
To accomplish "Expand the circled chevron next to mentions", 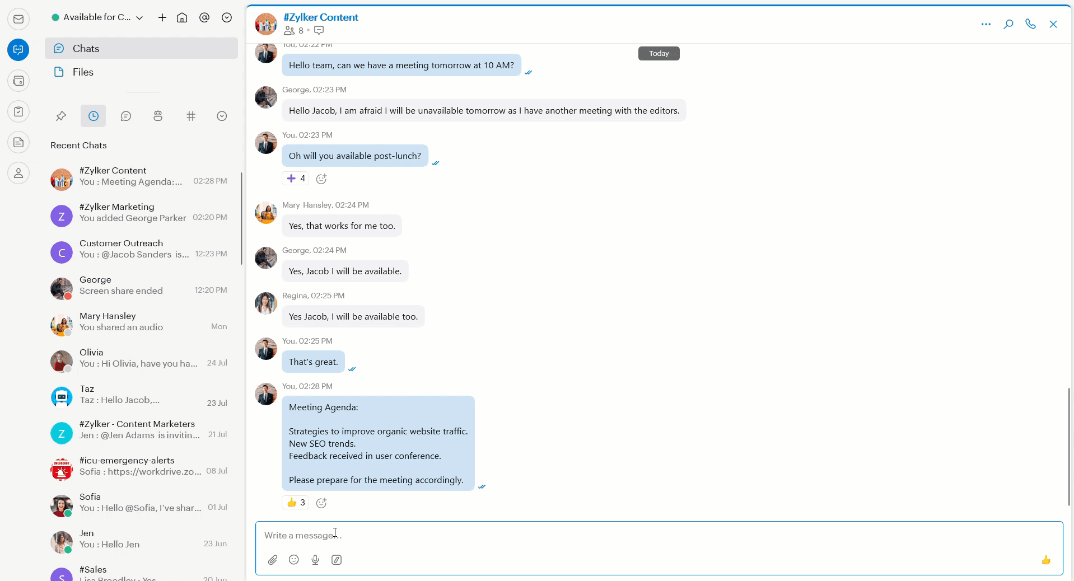I will tap(227, 18).
